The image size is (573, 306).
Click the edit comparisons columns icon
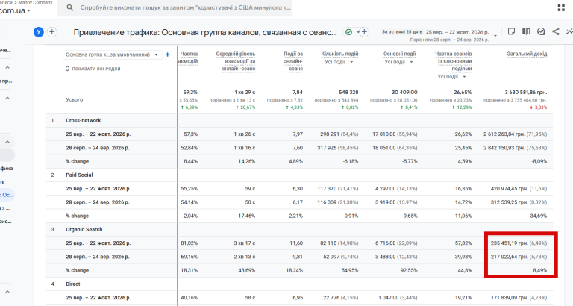(526, 31)
